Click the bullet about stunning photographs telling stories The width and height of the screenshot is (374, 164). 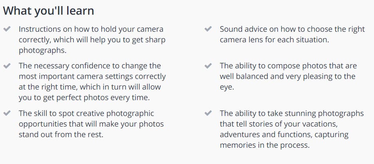[292, 129]
